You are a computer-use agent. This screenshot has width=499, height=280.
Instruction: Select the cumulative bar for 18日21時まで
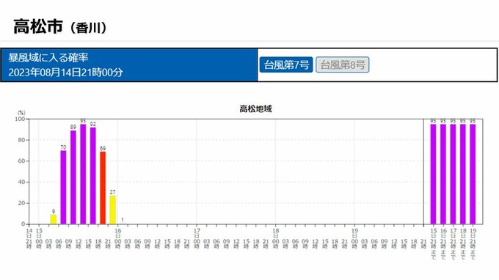click(x=463, y=174)
